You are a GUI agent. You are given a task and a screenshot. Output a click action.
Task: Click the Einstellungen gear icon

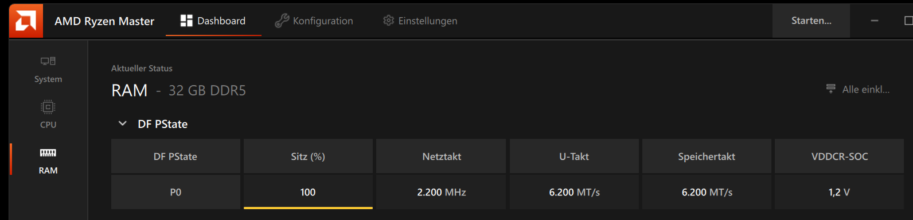coord(388,21)
